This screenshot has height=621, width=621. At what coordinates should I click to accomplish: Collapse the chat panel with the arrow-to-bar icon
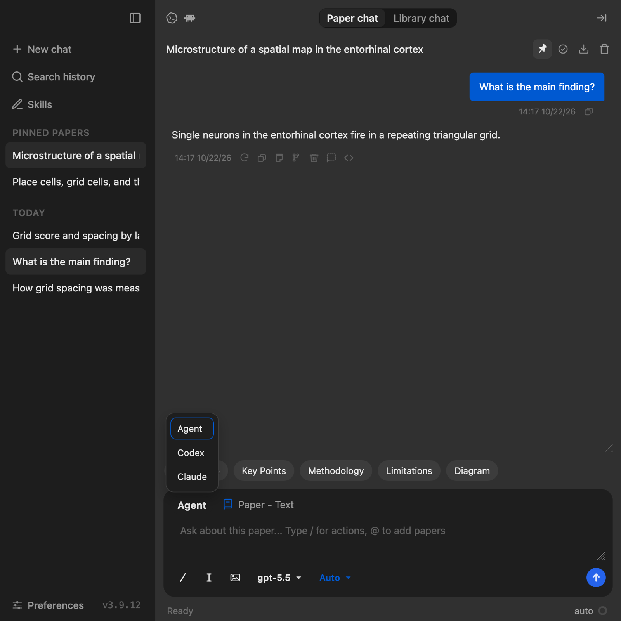(x=602, y=18)
